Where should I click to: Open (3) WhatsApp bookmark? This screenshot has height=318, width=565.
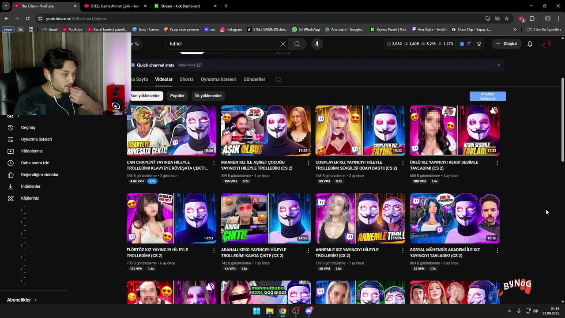[306, 30]
